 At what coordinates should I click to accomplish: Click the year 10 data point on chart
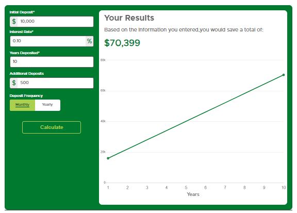(x=284, y=75)
